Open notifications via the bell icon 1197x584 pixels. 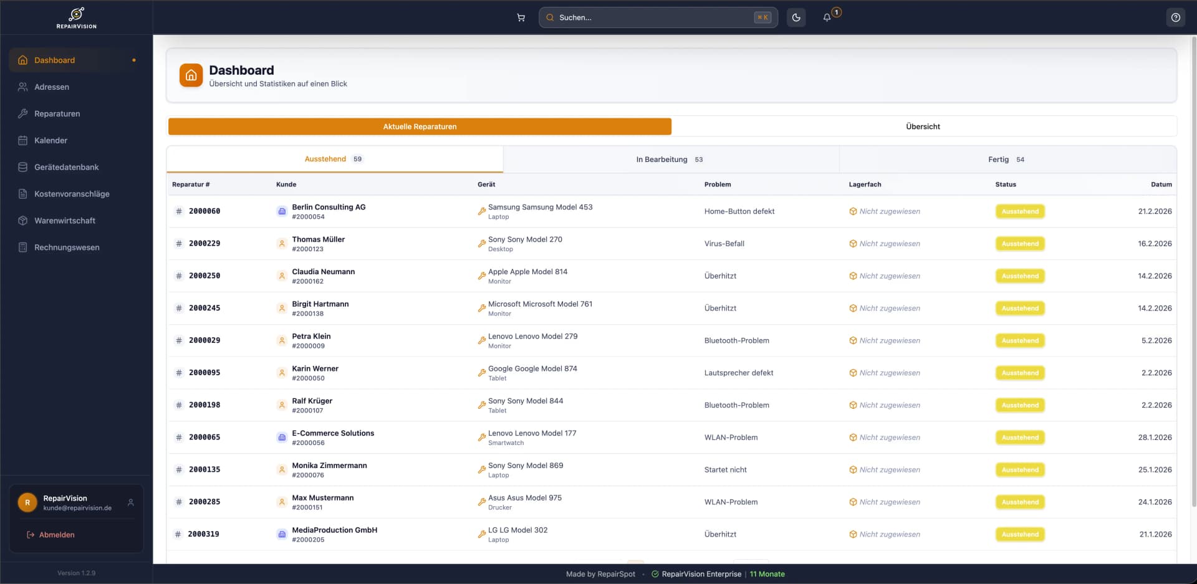coord(826,17)
